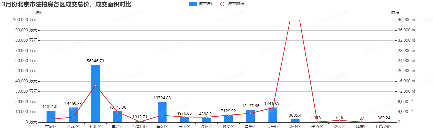Click the 朝阳区 bar labeled 56346.73
Viewport: 433px width, 133px height.
pyautogui.click(x=95, y=93)
